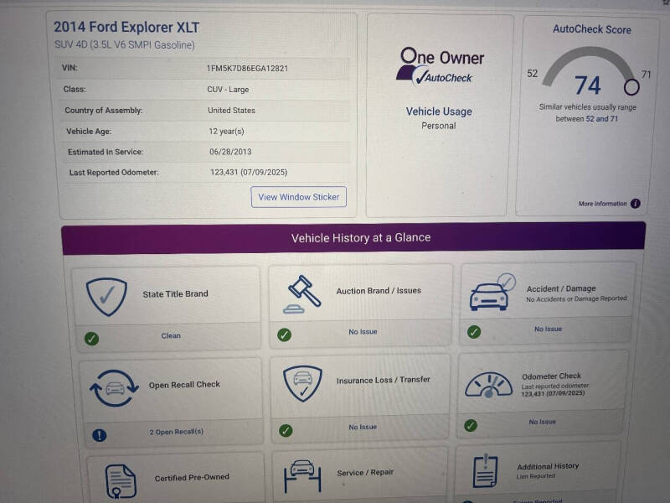The height and width of the screenshot is (503, 670).
Task: Click the One Owner AutoCheck logo
Action: pyautogui.click(x=441, y=66)
